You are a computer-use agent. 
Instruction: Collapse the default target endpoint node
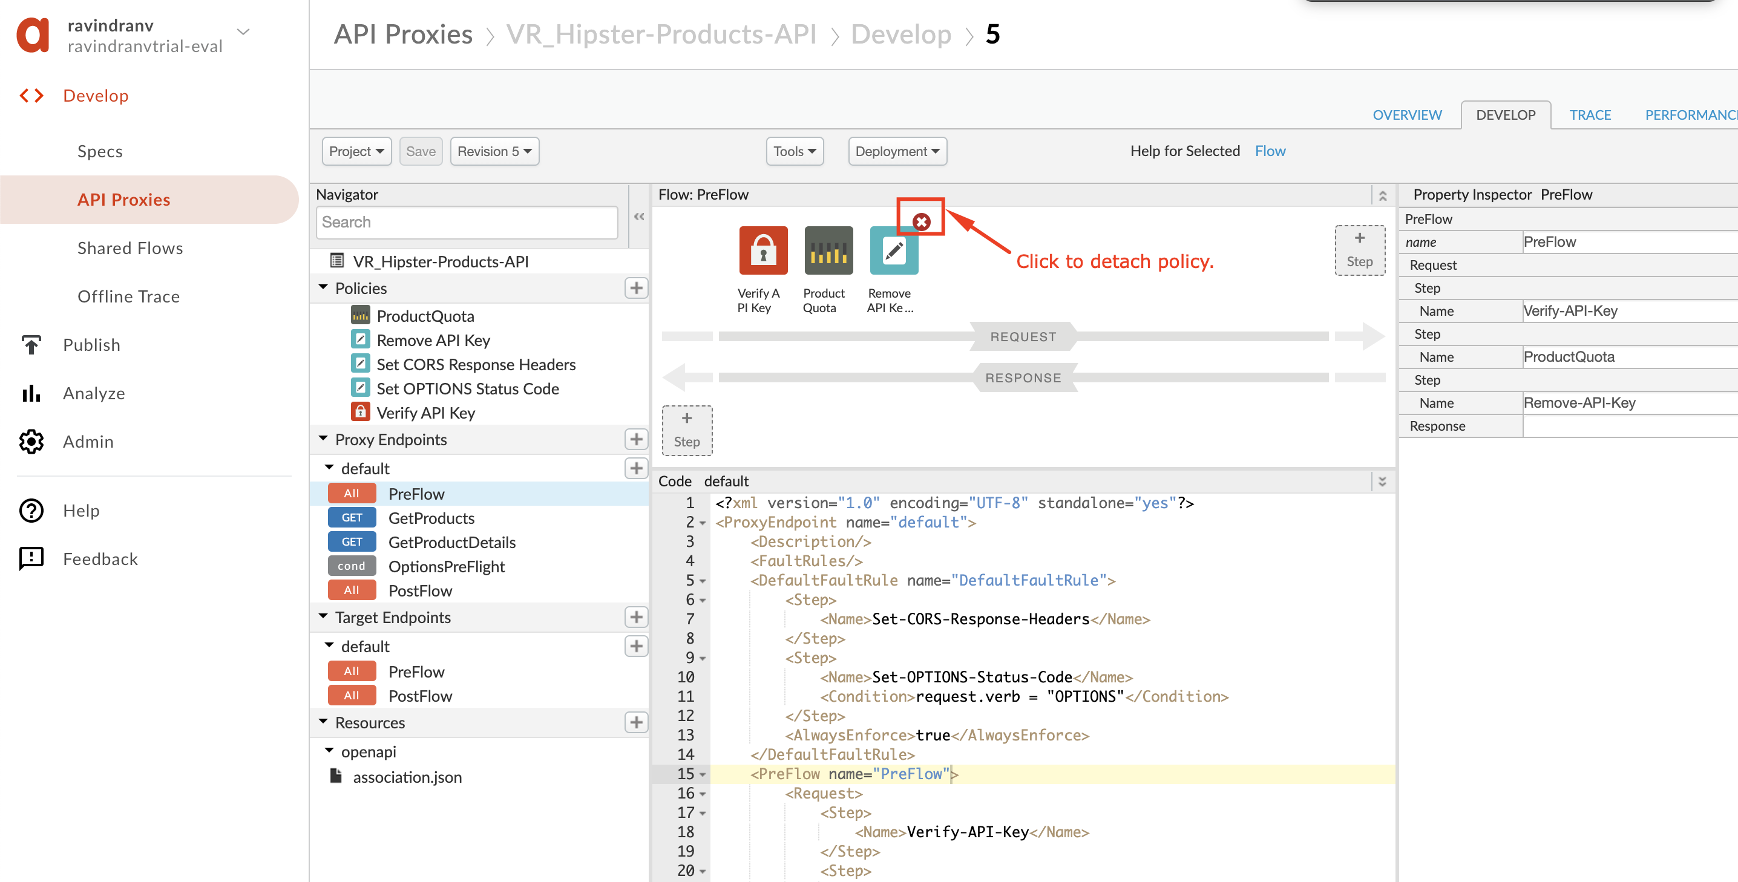[x=329, y=645]
